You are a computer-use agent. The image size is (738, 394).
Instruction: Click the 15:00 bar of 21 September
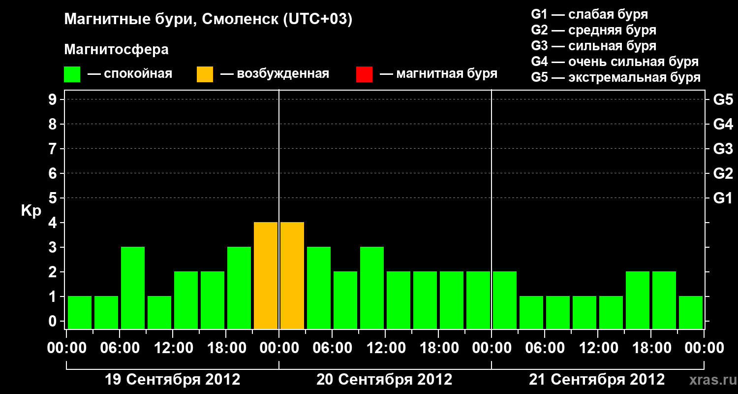click(x=638, y=300)
